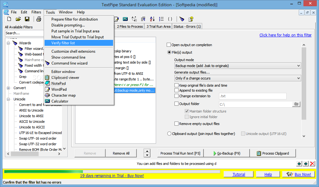Click the Filter wizard tree icon

coord(21,49)
